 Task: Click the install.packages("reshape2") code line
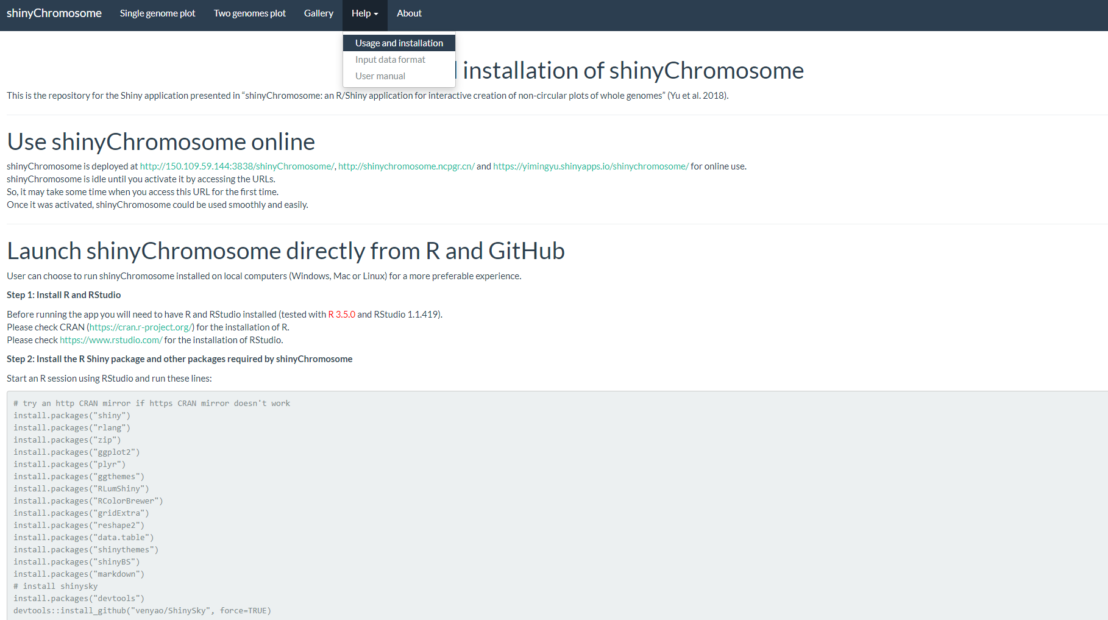(x=79, y=526)
